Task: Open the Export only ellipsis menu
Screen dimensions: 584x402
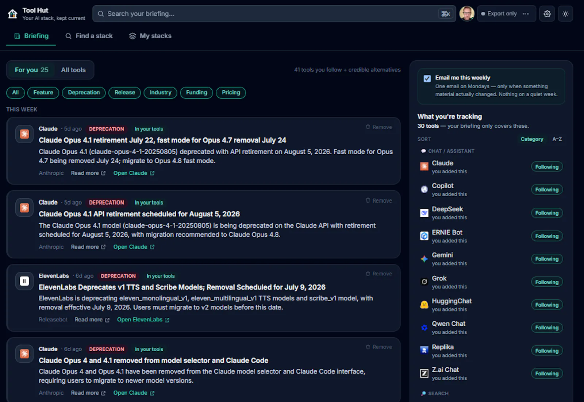Action: pyautogui.click(x=526, y=14)
